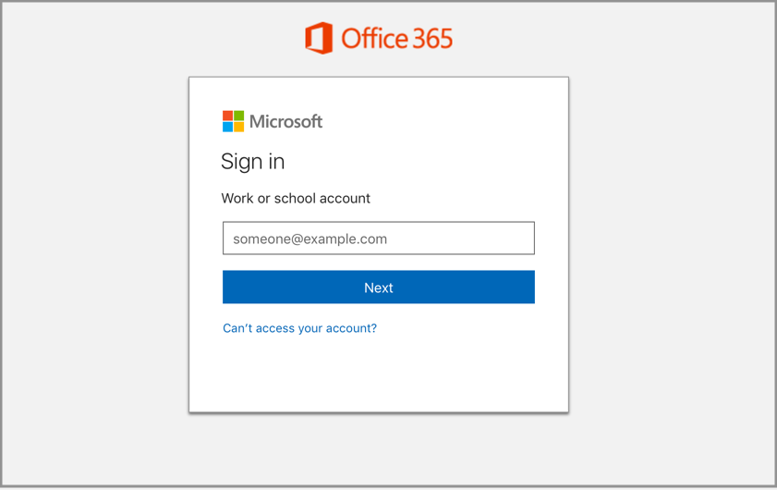The height and width of the screenshot is (490, 777).
Task: Click the red square of Microsoft logo
Action: pyautogui.click(x=227, y=116)
